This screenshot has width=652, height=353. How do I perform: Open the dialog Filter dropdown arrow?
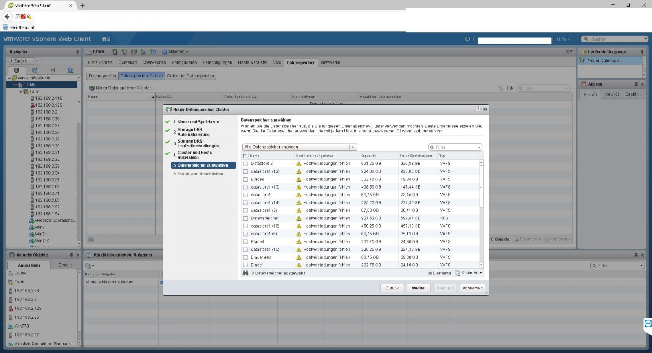(x=479, y=147)
